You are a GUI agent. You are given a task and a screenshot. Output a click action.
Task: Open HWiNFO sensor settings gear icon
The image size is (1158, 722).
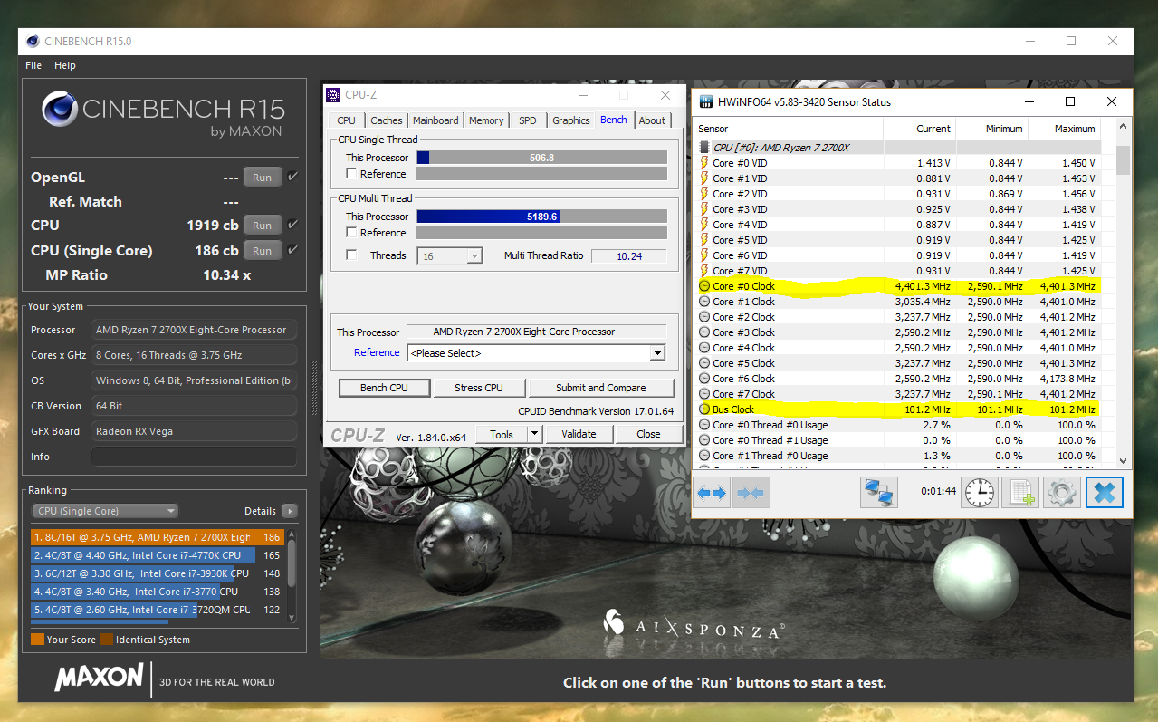tap(1062, 493)
